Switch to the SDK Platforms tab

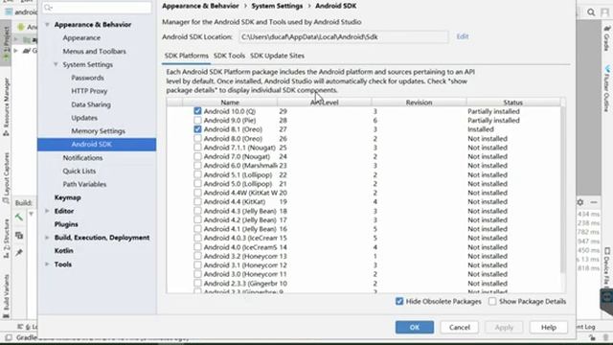187,56
